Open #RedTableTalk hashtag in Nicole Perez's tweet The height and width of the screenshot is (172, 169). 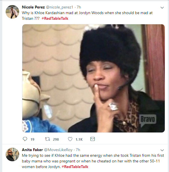pyautogui.click(x=55, y=18)
